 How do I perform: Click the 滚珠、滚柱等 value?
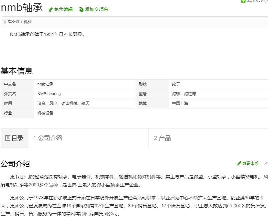click(184, 94)
